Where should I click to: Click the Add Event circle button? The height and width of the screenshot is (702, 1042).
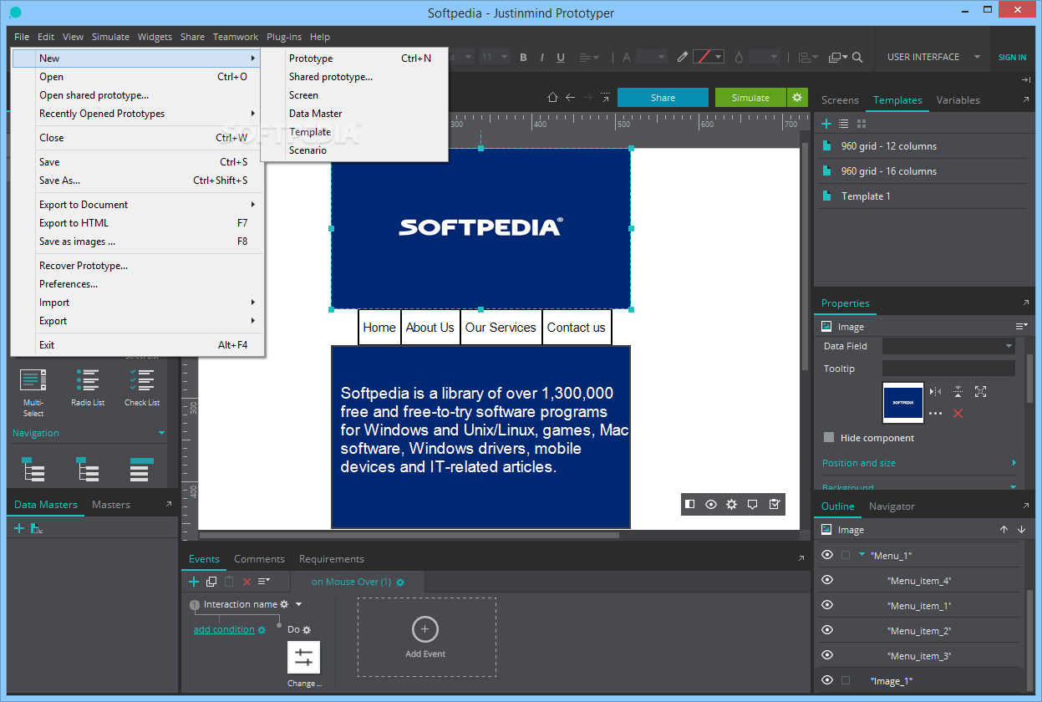point(425,628)
